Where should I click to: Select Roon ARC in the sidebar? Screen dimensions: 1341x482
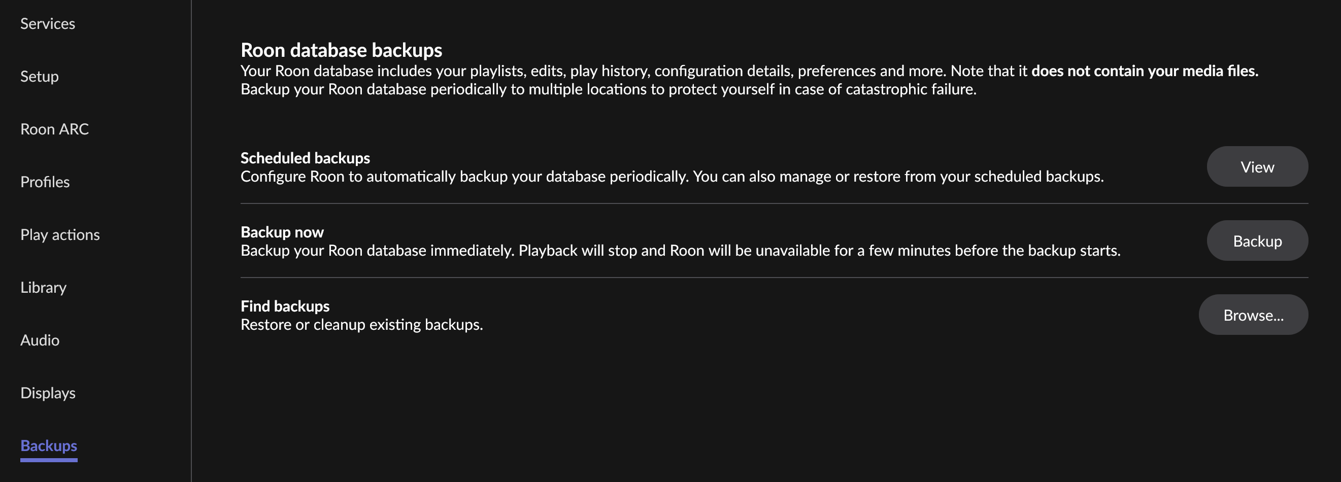[55, 129]
